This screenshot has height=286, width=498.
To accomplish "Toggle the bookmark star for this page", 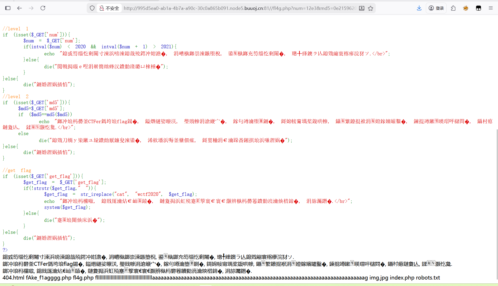I will tap(371, 8).
